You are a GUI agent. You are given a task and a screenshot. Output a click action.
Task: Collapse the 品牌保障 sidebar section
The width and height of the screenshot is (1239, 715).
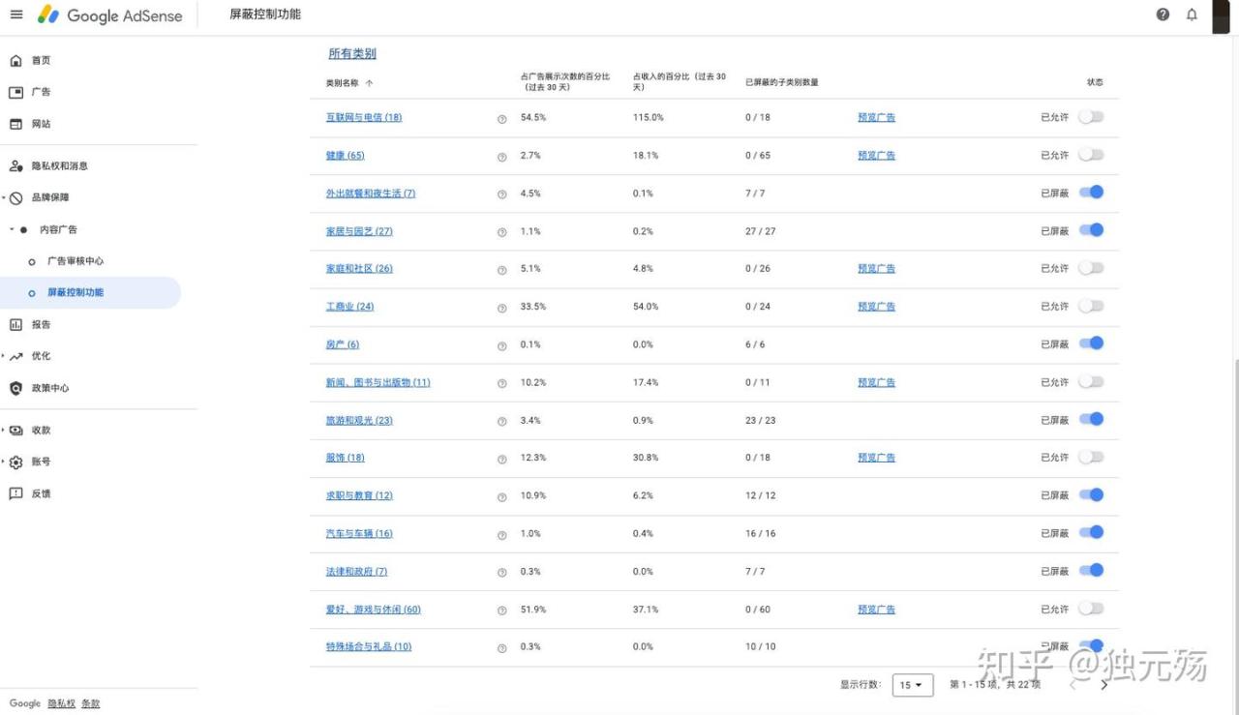(4, 197)
